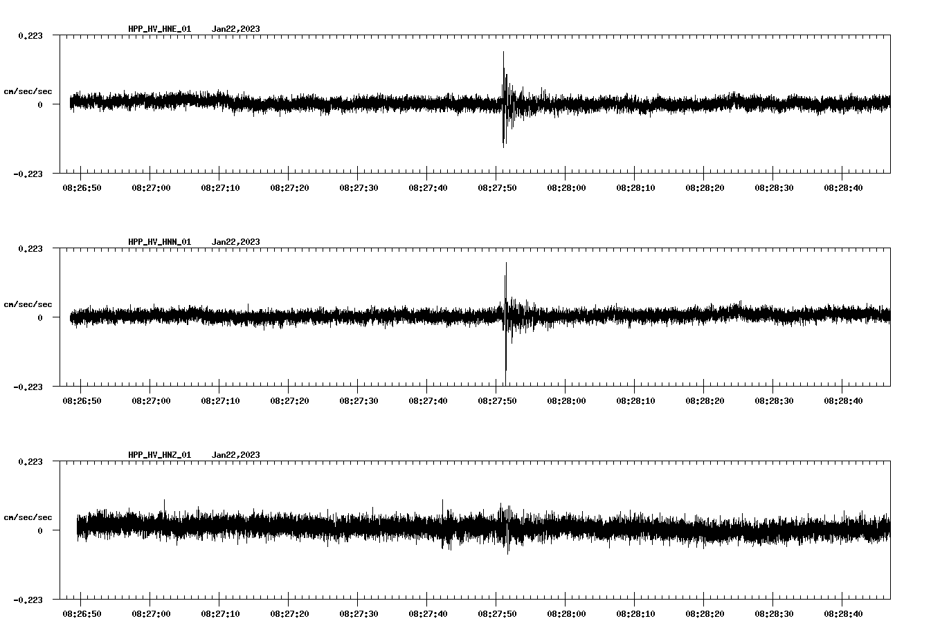Click the Jan22,2023 date on the middle trace
Screen dimensions: 940x639
[x=236, y=242]
